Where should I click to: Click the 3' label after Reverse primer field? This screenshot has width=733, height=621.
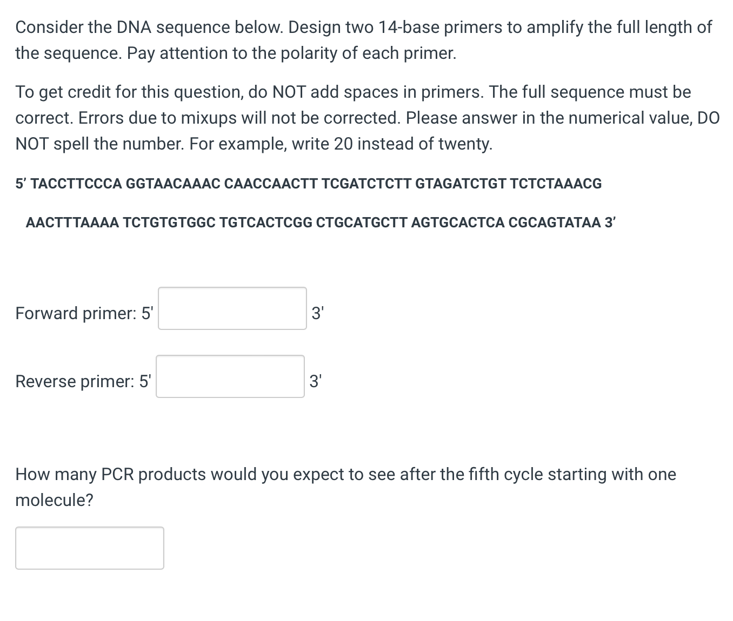point(315,381)
